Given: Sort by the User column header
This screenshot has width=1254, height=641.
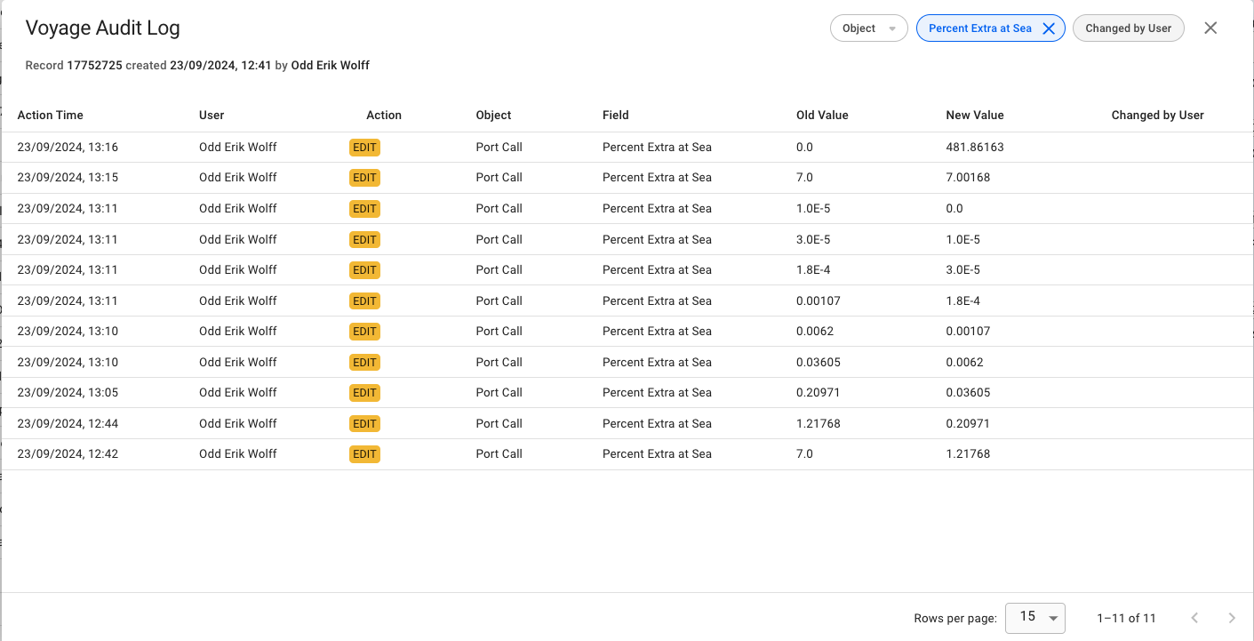Looking at the screenshot, I should 212,115.
